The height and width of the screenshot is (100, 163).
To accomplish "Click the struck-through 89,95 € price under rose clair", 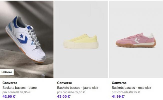I will [x=135, y=92].
